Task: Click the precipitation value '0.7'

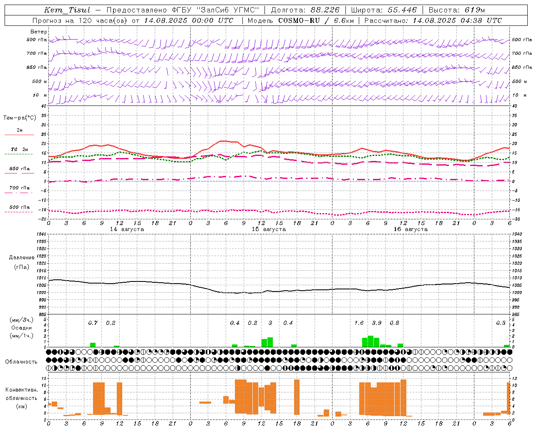Action: 93,323
